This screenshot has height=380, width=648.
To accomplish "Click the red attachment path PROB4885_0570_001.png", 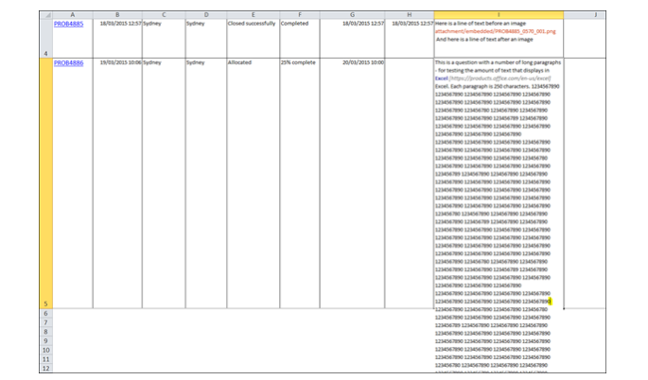I will tap(495, 31).
